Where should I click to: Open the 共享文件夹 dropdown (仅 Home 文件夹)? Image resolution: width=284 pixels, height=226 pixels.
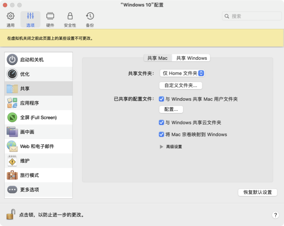[182, 73]
